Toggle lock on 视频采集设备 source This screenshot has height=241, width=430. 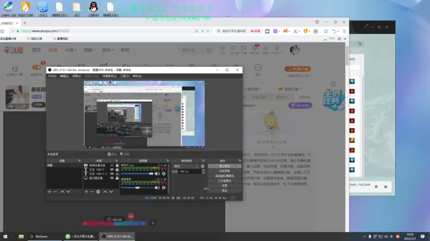[x=117, y=165]
